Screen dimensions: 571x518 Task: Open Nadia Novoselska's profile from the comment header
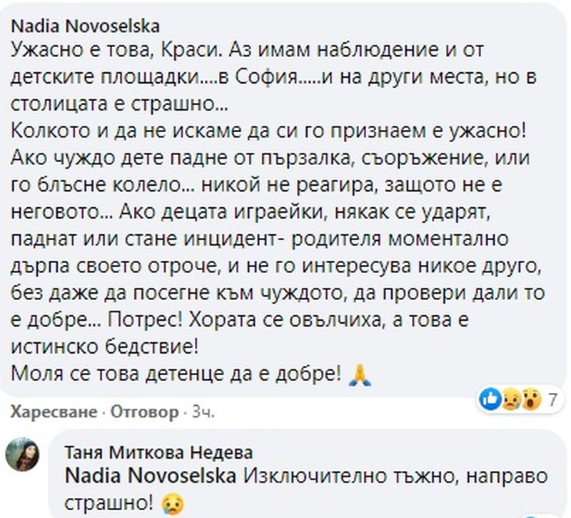tap(86, 26)
